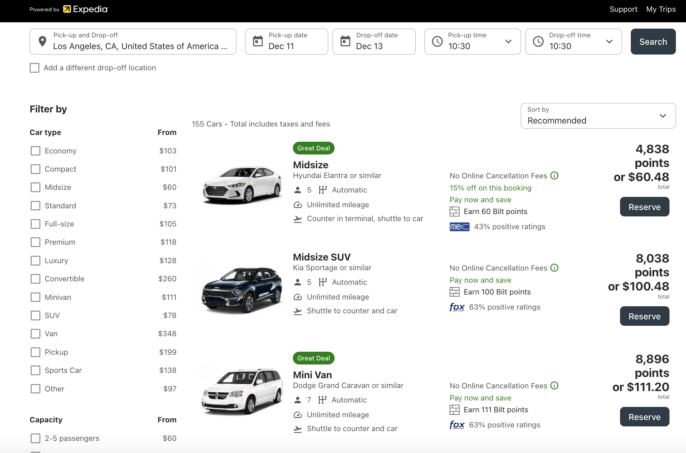Check the Pickup car type checkbox

click(x=35, y=352)
